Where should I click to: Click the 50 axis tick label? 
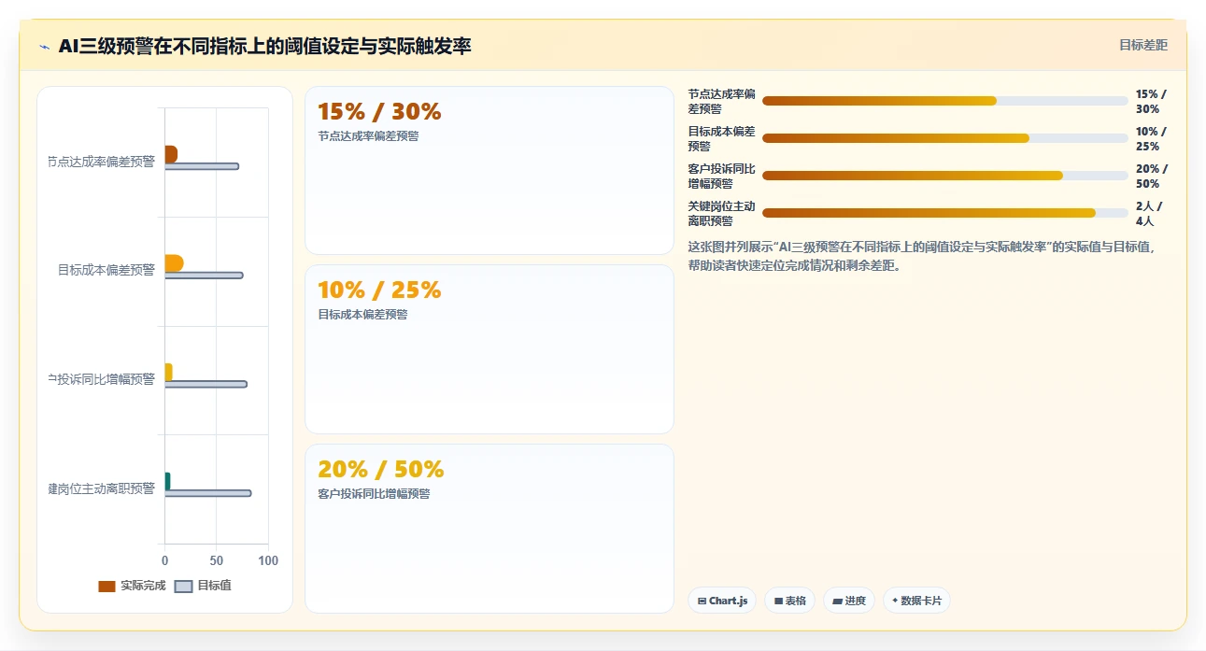point(217,560)
